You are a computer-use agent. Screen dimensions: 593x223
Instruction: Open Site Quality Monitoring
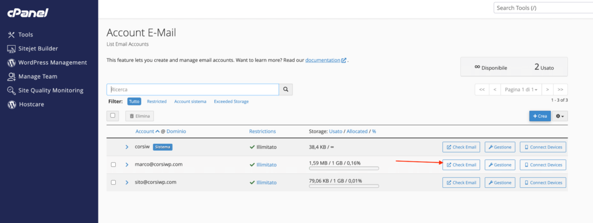coord(45,91)
